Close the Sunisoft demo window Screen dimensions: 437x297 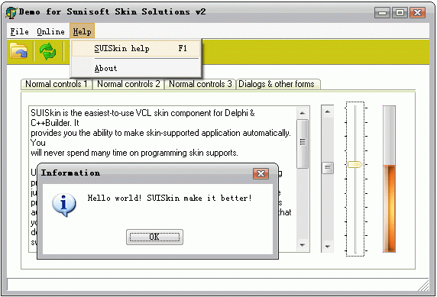[417, 12]
